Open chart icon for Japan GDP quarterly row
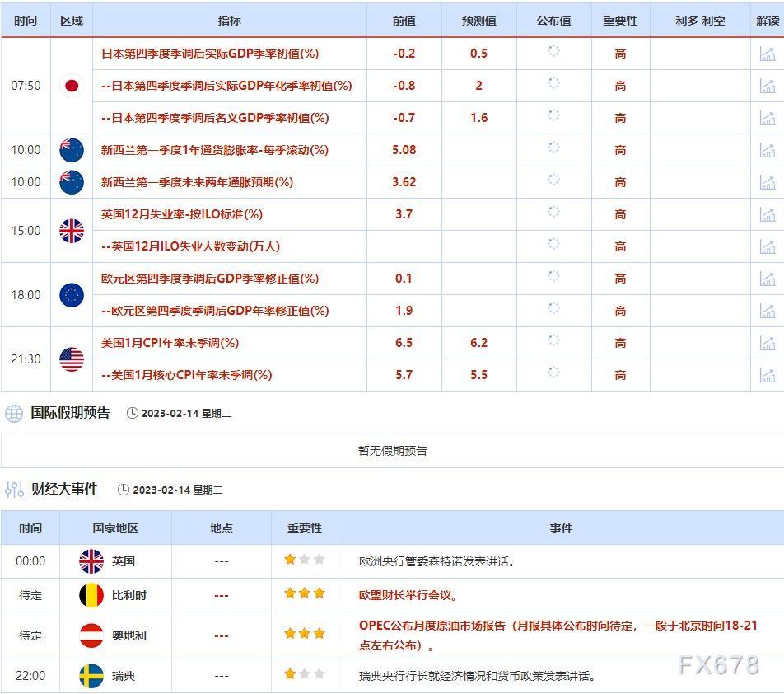This screenshot has width=784, height=694. pyautogui.click(x=767, y=54)
